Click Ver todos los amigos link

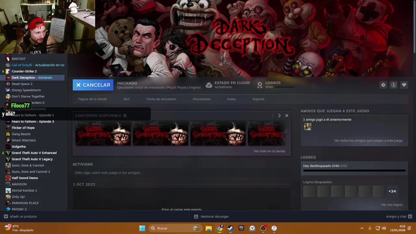pos(368,141)
